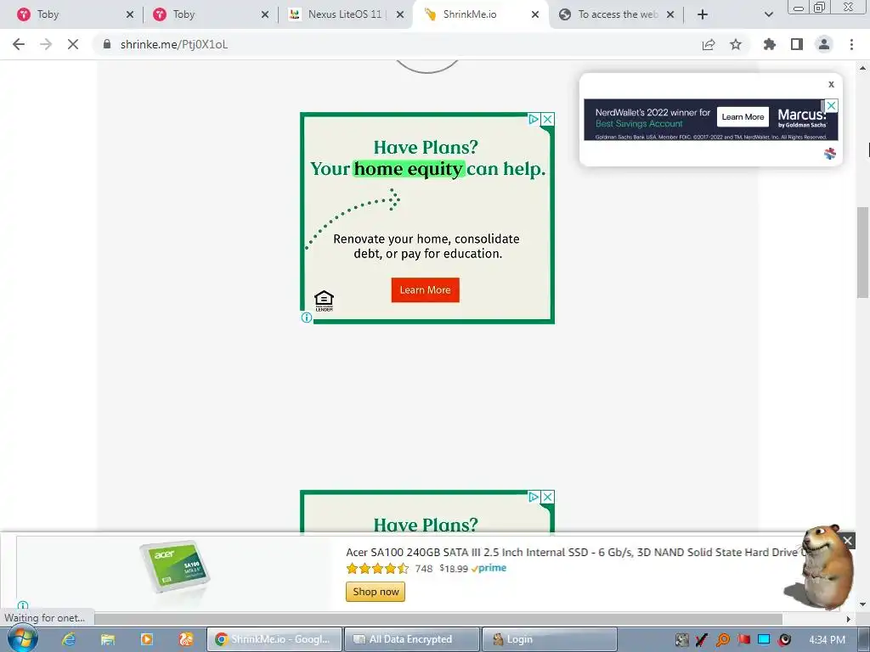The image size is (870, 652).
Task: Share this page via share icon
Action: tap(709, 44)
